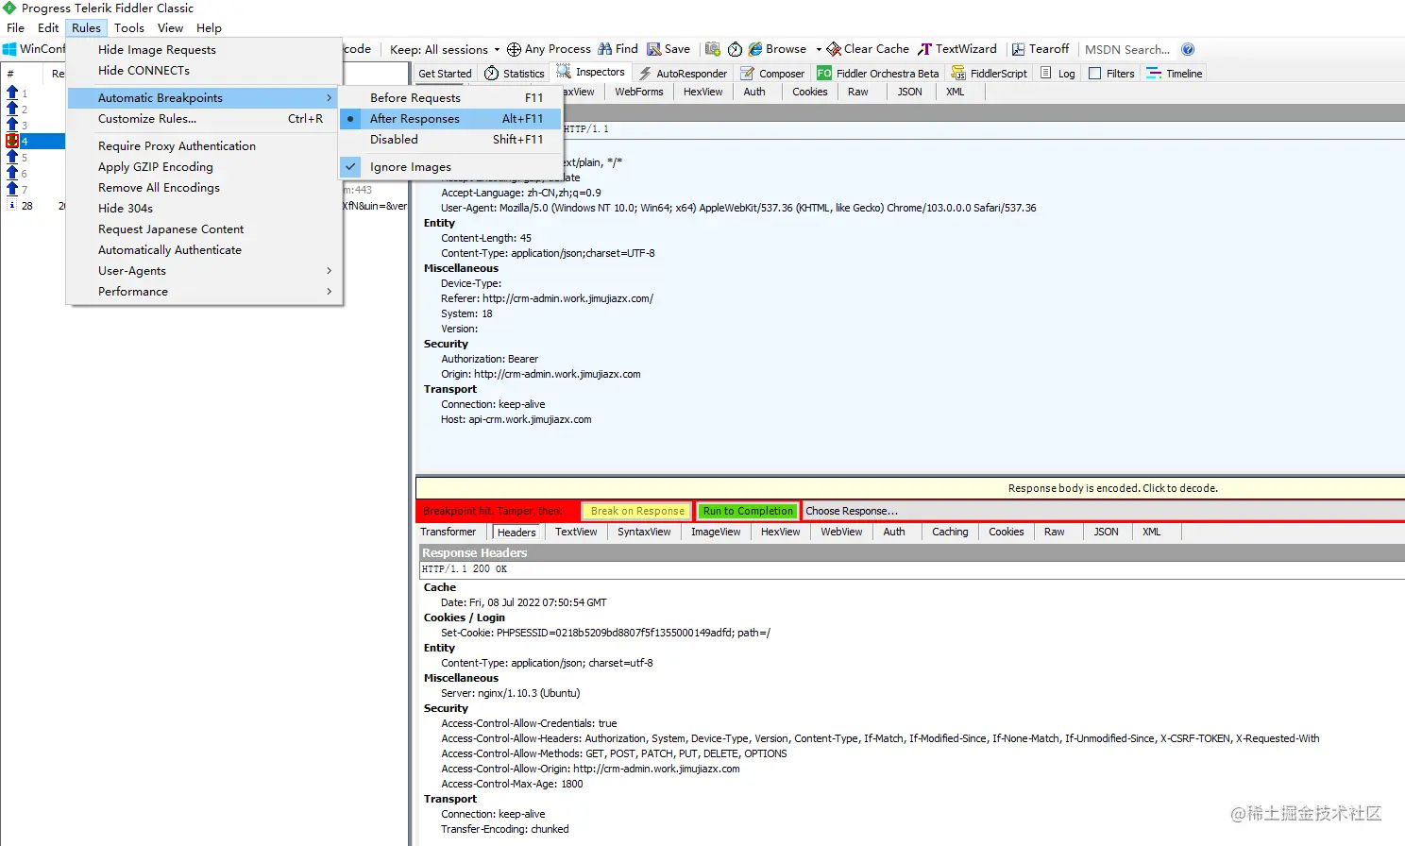
Task: Click Automatically Authenticate entry
Action: 204,250
